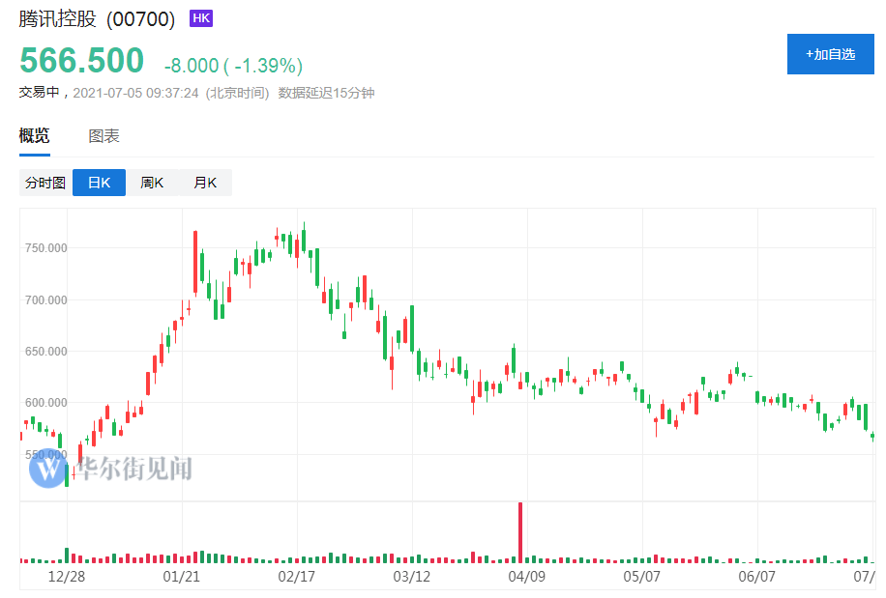
Task: Select the 日K daily candlestick view
Action: click(99, 183)
